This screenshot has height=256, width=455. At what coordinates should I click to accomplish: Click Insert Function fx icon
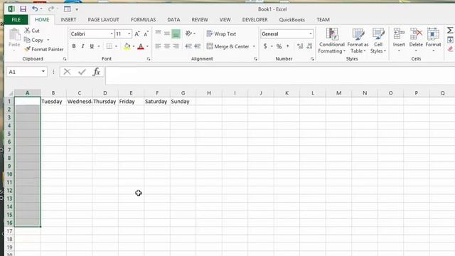tap(97, 72)
